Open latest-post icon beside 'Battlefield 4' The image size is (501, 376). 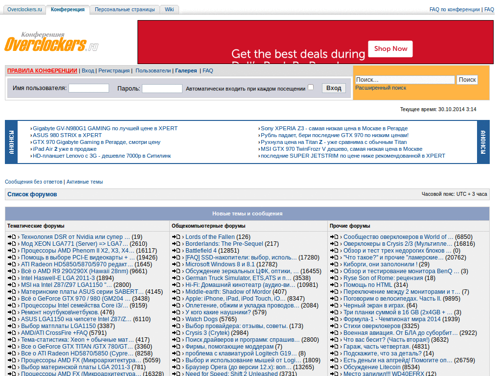pos(176,251)
